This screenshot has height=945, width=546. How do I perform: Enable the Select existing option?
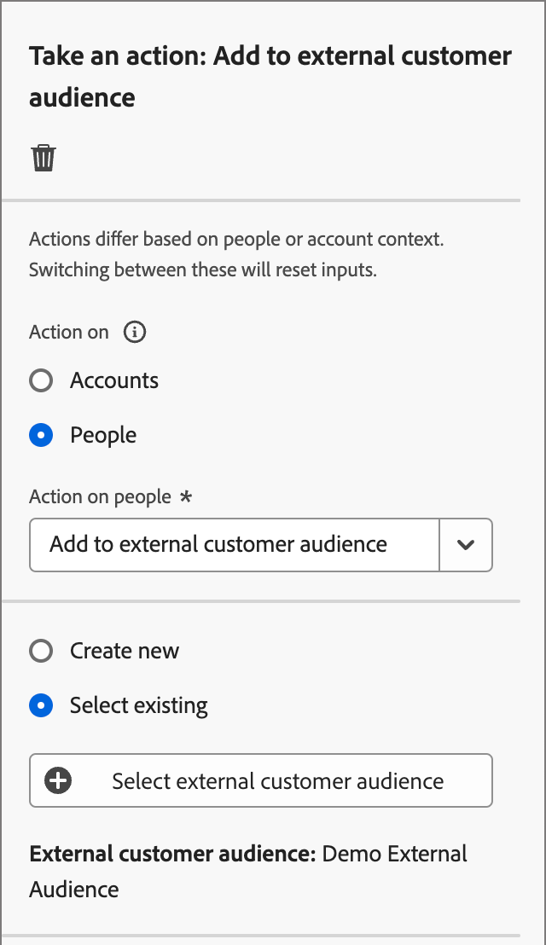pos(40,705)
